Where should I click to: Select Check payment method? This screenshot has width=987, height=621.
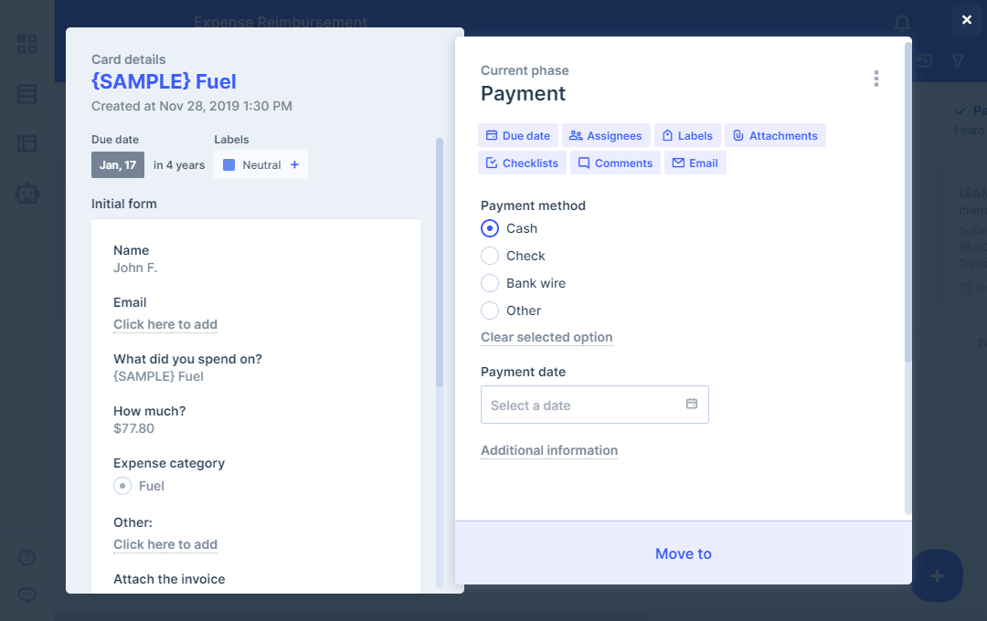(x=490, y=256)
